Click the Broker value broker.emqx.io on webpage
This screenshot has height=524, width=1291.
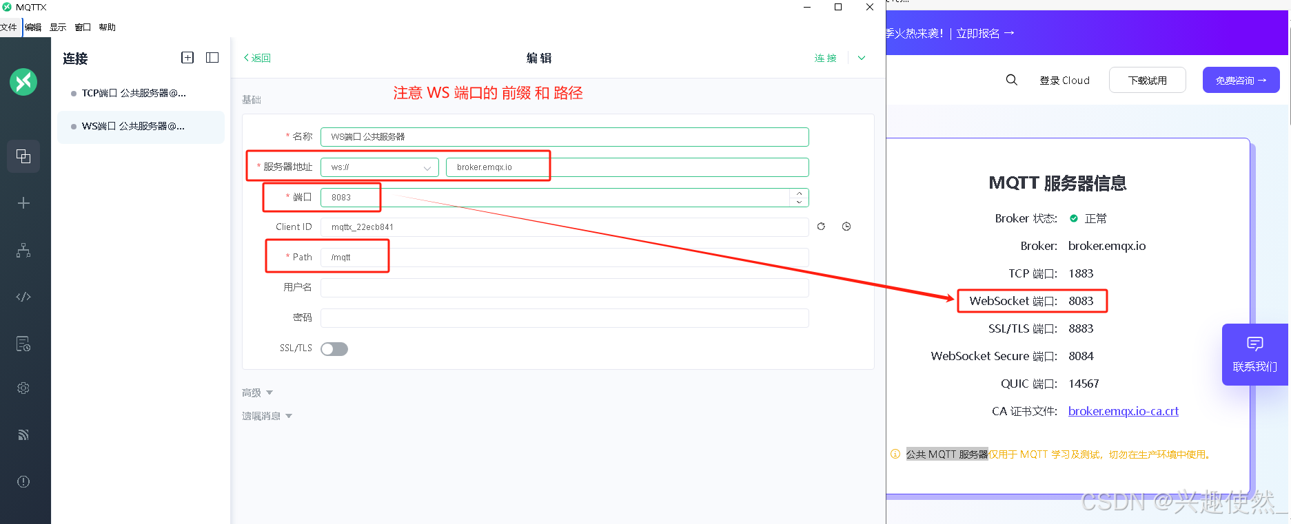[x=1107, y=246]
